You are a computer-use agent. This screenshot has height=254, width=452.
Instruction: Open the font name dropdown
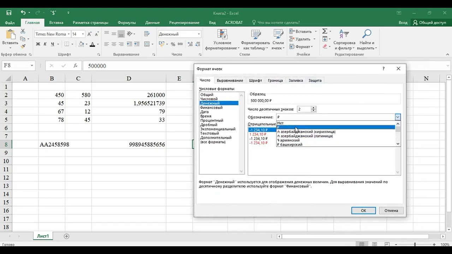tap(68, 34)
